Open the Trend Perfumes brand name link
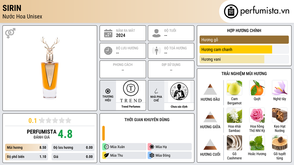This screenshot has height=165, width=294. coord(131,107)
